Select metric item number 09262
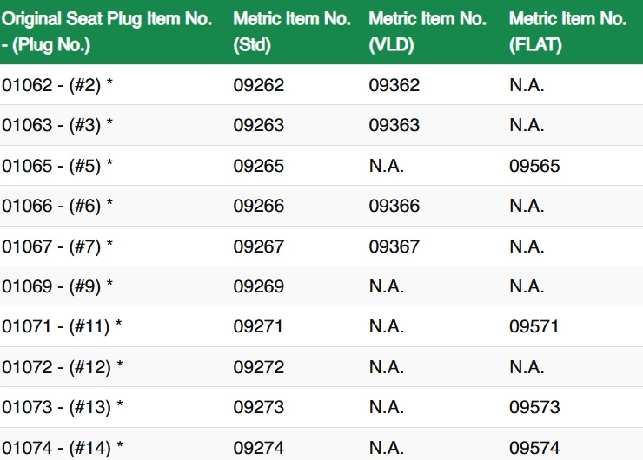The width and height of the screenshot is (643, 460). (x=258, y=85)
